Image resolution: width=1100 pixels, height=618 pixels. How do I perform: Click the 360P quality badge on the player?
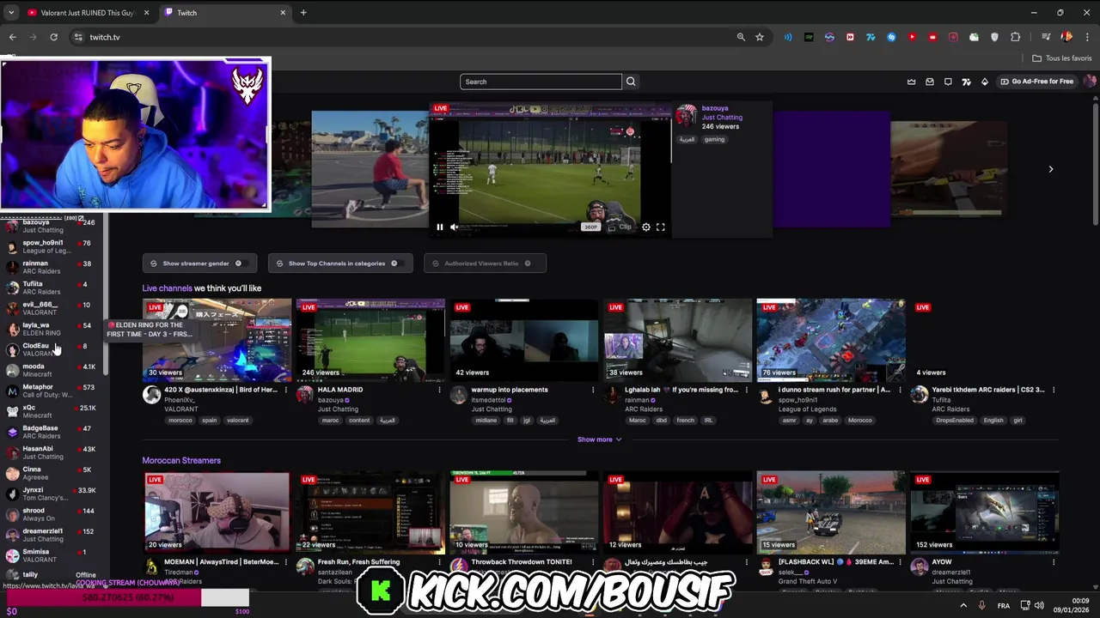[x=590, y=227]
